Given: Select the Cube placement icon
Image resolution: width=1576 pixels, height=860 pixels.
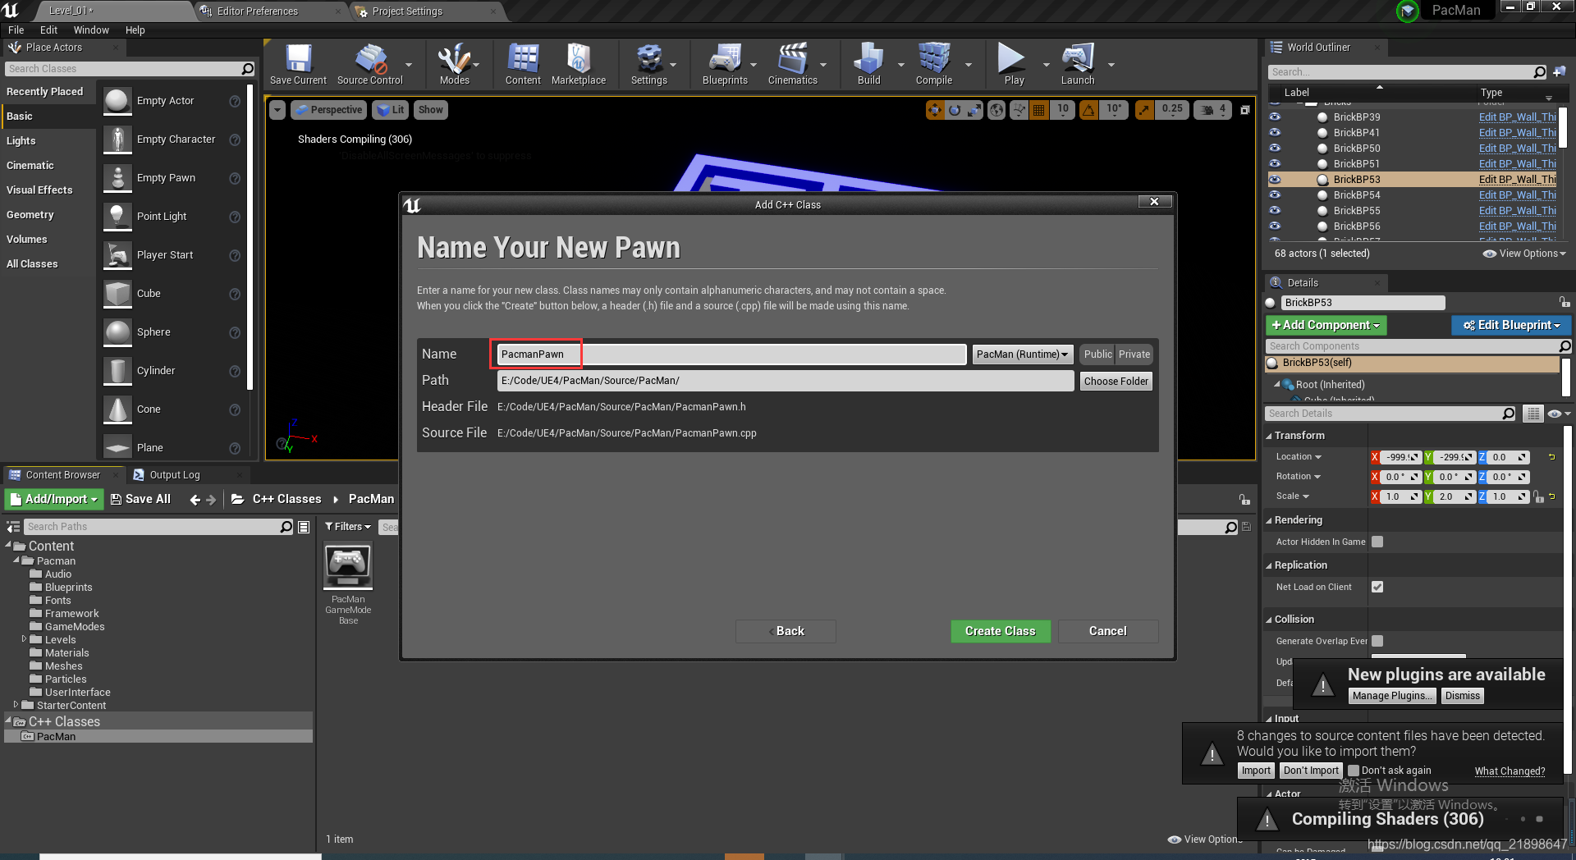Looking at the screenshot, I should 117,294.
